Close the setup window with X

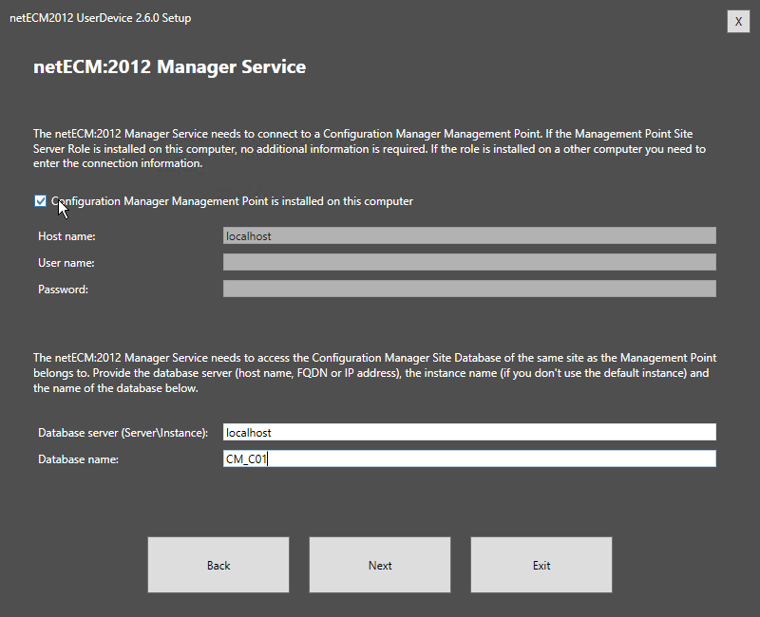pos(738,21)
